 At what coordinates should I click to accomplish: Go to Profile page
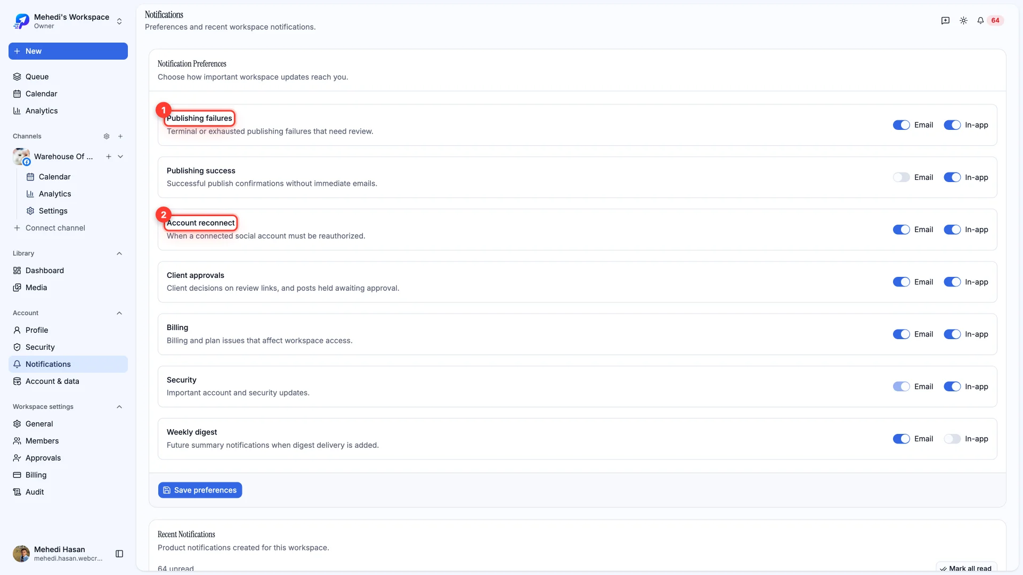[x=68, y=330]
